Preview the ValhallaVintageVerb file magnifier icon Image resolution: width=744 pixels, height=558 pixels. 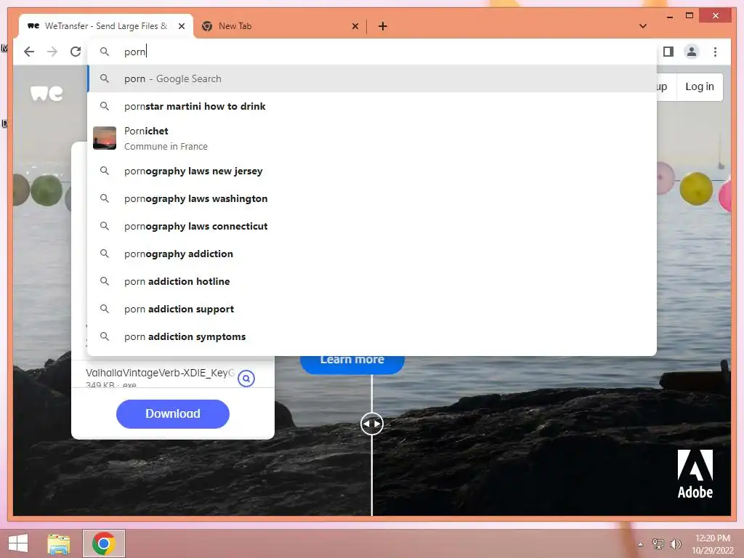point(246,378)
